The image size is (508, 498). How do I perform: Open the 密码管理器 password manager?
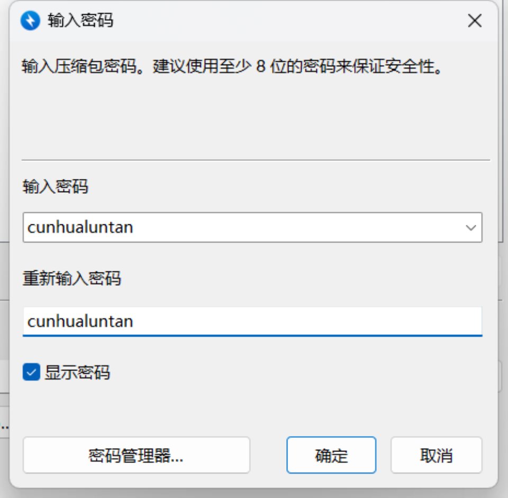click(136, 455)
